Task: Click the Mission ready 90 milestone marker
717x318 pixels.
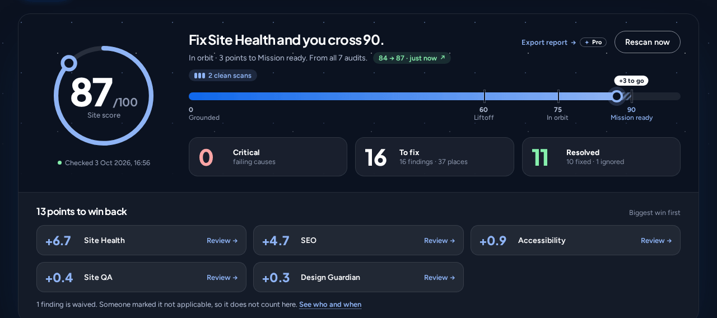Action: pos(631,96)
